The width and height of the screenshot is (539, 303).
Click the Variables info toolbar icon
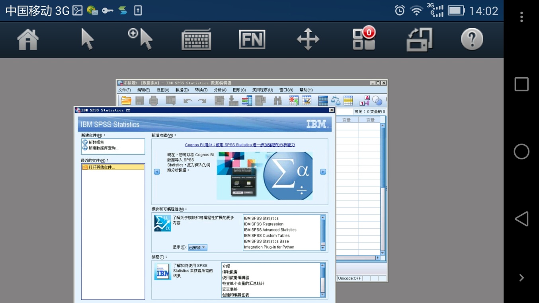tap(247, 101)
